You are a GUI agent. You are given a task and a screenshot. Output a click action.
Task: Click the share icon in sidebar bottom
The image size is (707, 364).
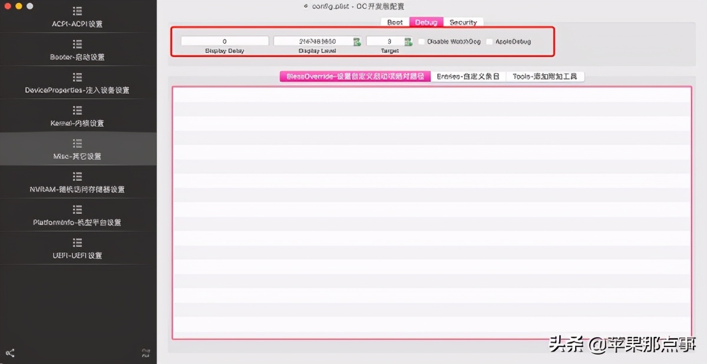(x=10, y=353)
